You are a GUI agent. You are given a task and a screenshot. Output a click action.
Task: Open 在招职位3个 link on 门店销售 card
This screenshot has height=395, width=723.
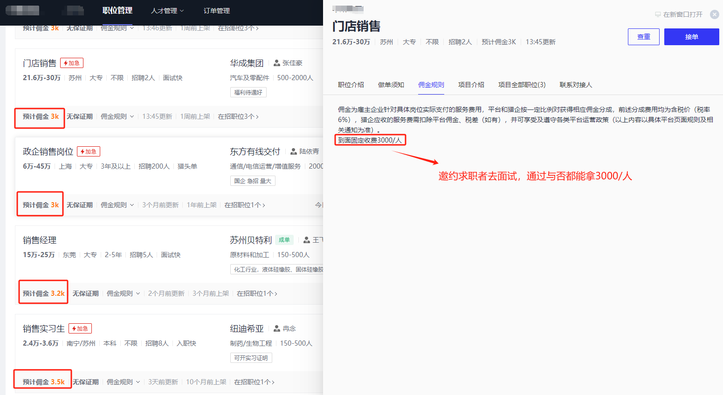coord(239,116)
